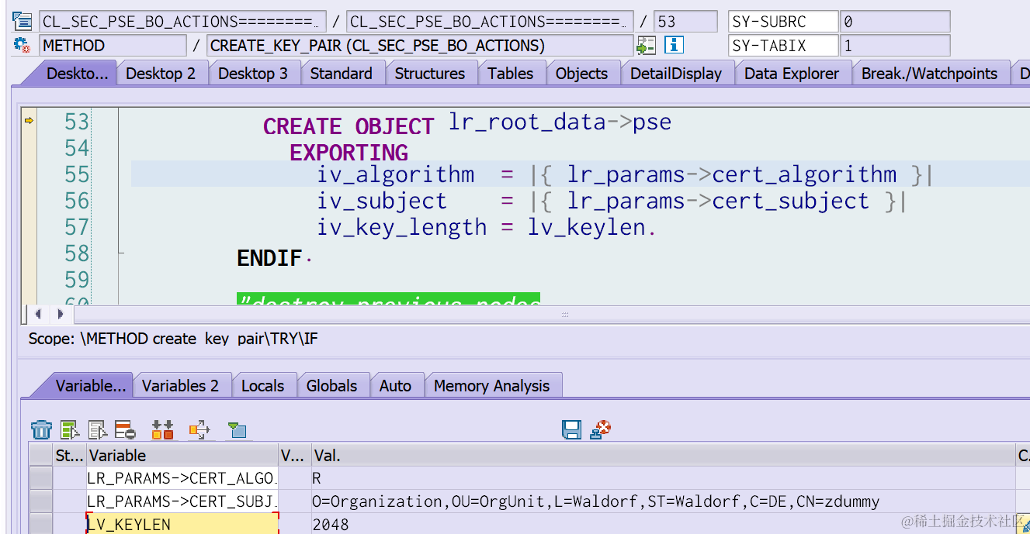
Task: Select the row selector for LV_KEYLEN
Action: pyautogui.click(x=40, y=524)
